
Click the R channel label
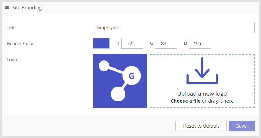coord(118,43)
